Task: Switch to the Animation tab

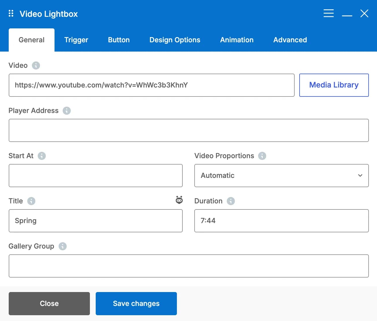Action: 237,40
